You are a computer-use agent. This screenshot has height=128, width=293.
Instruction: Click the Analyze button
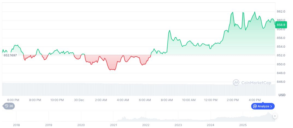tap(263, 106)
